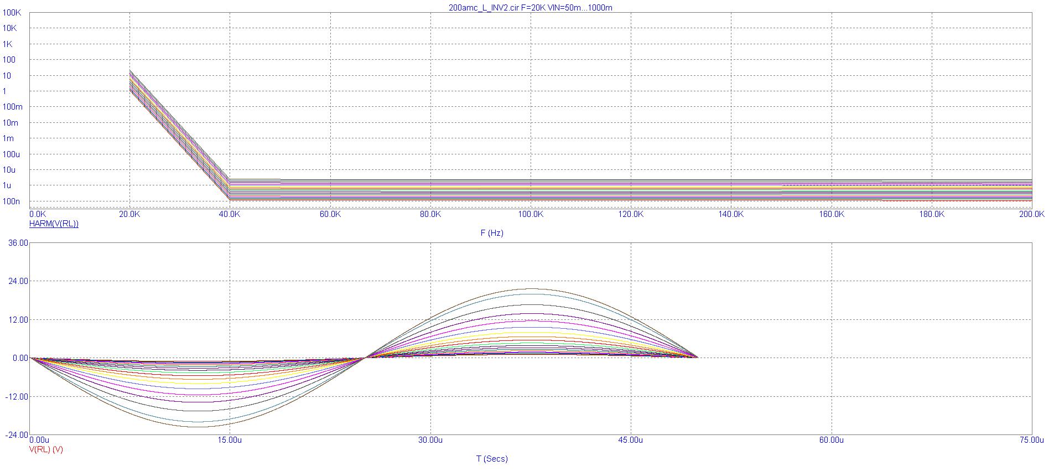Select the '60.00u' time axis tick
1054x471 pixels.
coord(832,440)
